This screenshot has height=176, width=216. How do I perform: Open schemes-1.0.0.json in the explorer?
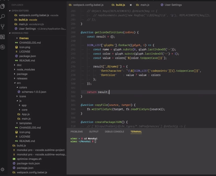point(34,92)
